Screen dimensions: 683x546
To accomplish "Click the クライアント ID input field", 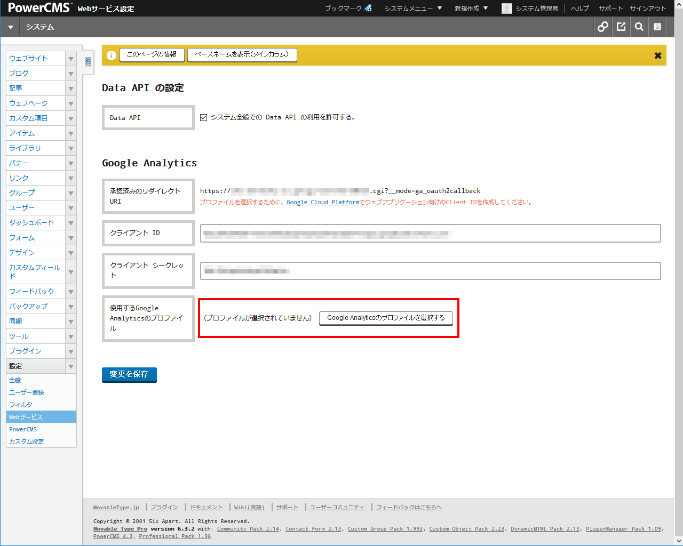I will pyautogui.click(x=431, y=234).
